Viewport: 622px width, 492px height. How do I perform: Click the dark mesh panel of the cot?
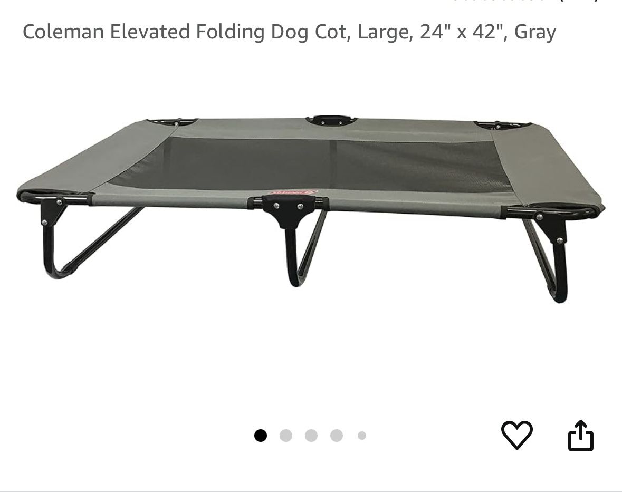point(309,165)
